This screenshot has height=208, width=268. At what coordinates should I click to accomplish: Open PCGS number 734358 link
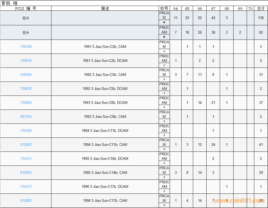26,47
